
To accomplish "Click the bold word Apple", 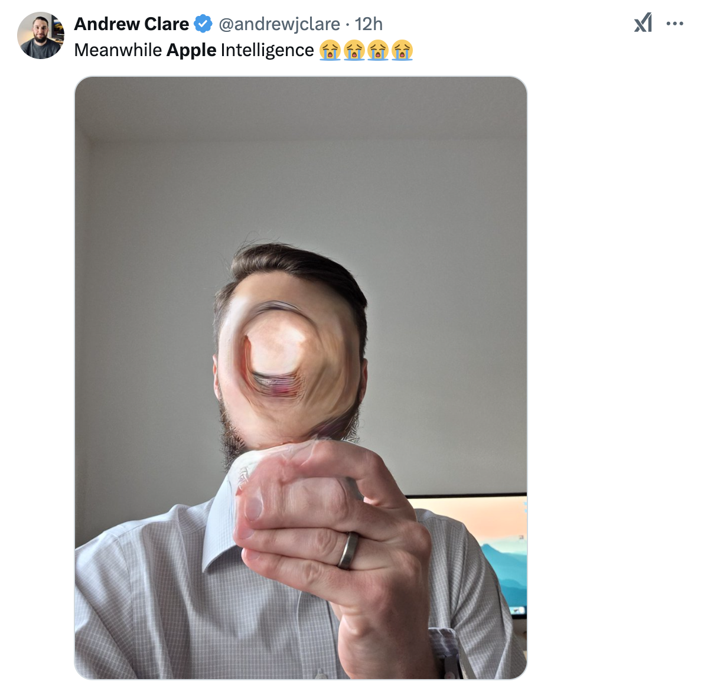I will coord(191,50).
